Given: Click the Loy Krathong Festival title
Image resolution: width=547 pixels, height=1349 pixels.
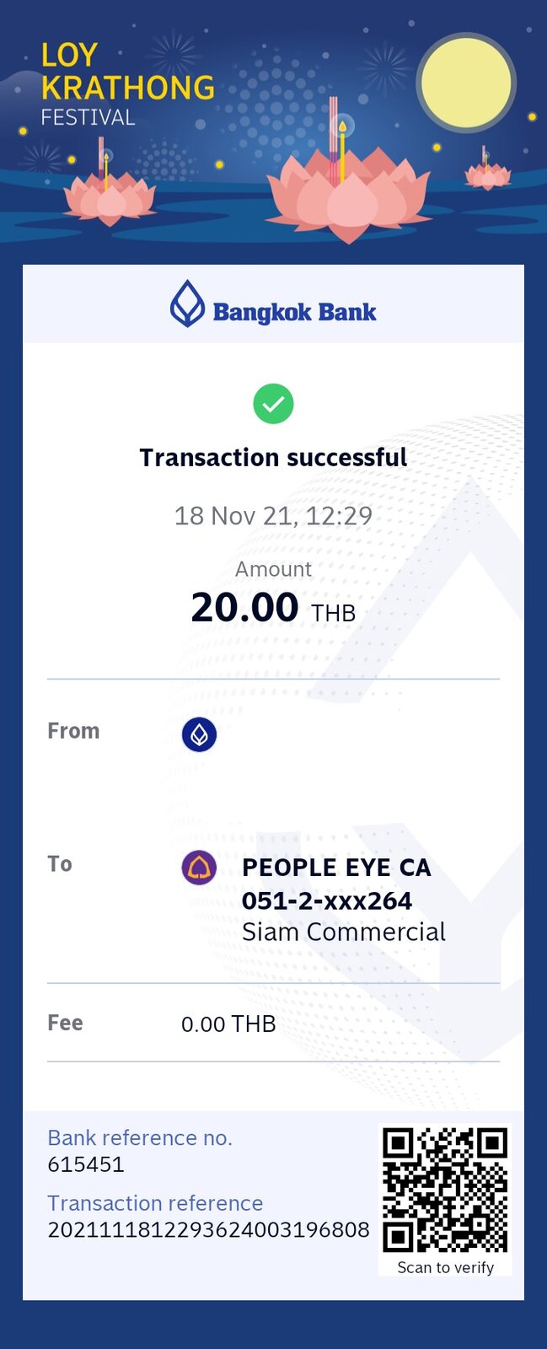Looking at the screenshot, I should pos(126,84).
